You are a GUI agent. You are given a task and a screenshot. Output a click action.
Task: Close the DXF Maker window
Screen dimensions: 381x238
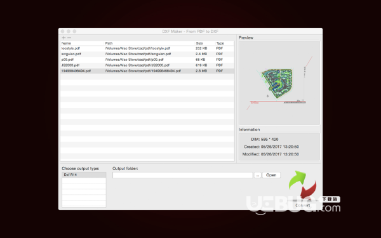pyautogui.click(x=62, y=31)
